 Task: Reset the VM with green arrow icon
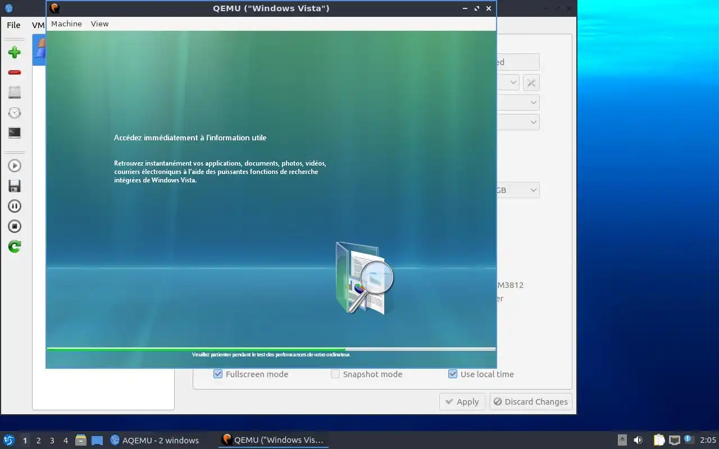click(x=15, y=246)
